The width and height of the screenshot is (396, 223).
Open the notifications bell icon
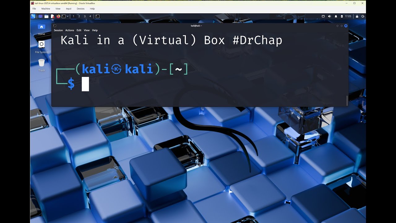coord(336,16)
